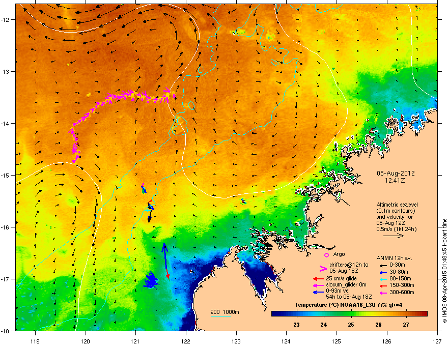Click the red 150-300m ANMN arrow symbol
The image size is (448, 346).
click(382, 285)
